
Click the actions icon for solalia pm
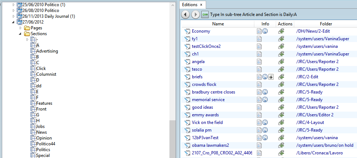point(282,130)
